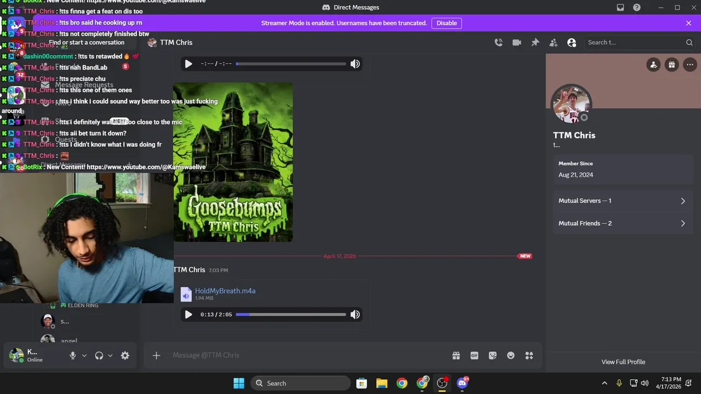The image size is (701, 394).
Task: Click "!tts preciate chu" chat line
Action: pos(82,79)
